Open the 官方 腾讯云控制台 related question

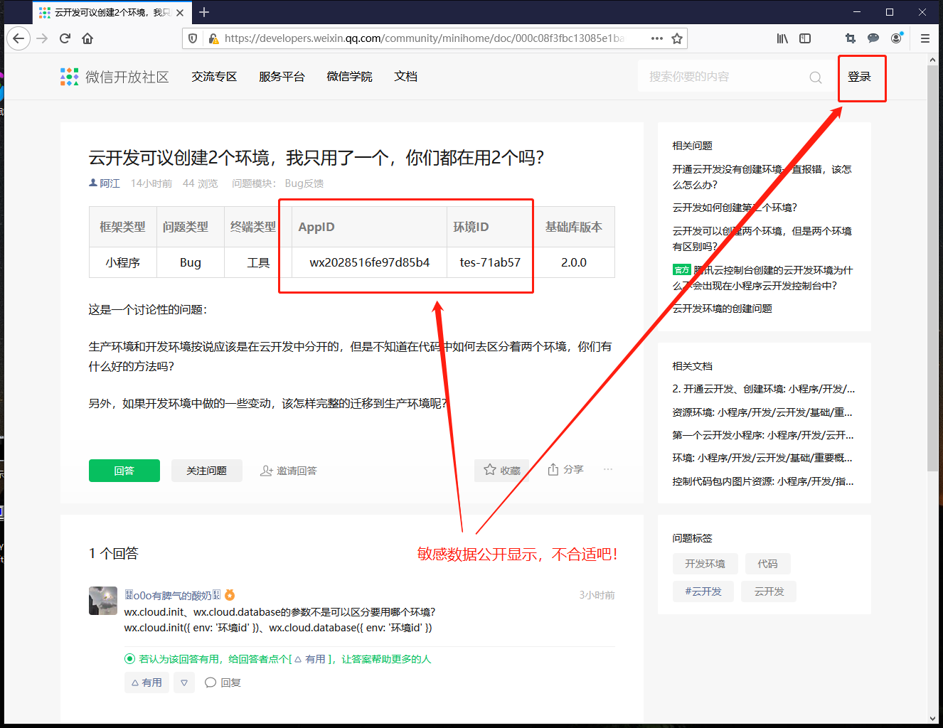click(762, 278)
